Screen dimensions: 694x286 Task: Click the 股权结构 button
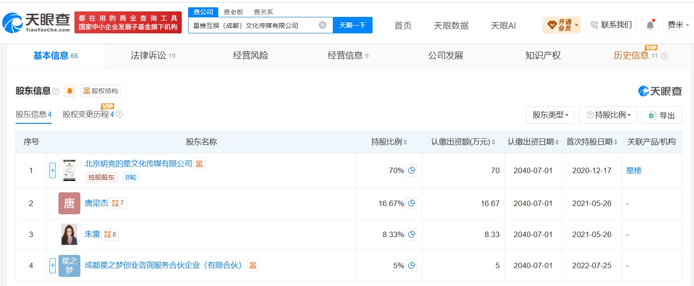pyautogui.click(x=100, y=91)
